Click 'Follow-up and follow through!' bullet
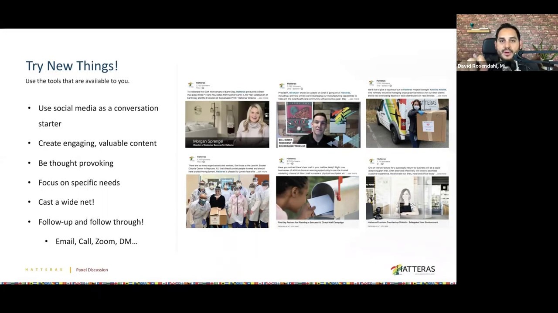 point(91,222)
